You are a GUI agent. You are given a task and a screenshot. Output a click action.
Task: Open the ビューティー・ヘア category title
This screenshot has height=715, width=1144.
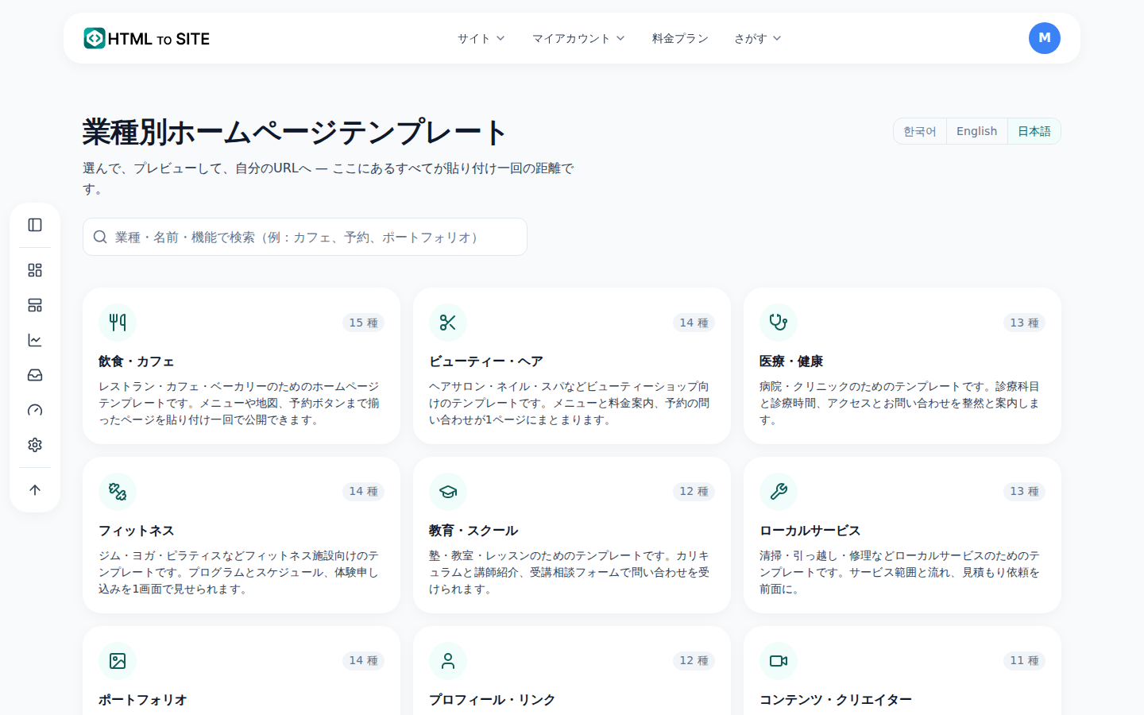(x=486, y=361)
